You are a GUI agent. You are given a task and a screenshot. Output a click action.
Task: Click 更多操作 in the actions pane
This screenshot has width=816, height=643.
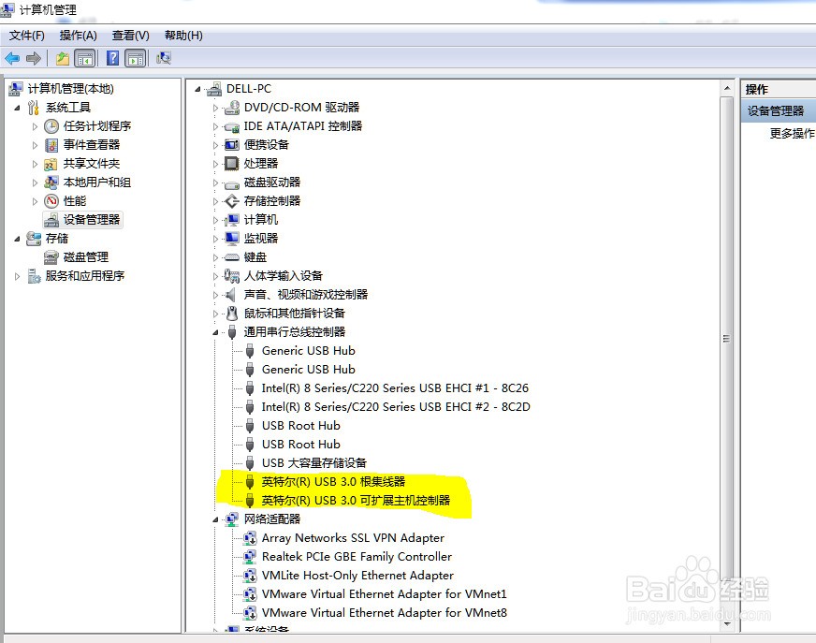[792, 133]
